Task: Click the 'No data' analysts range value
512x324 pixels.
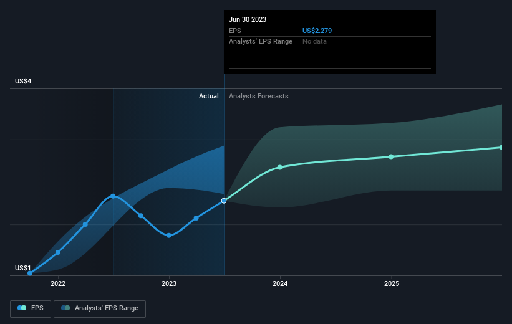Action: pos(314,42)
